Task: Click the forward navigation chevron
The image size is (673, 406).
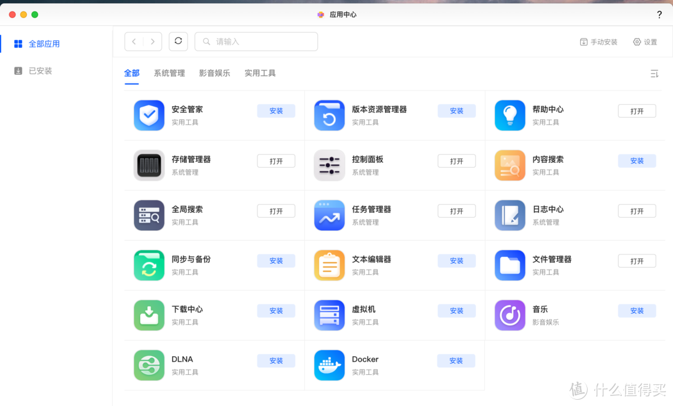Action: click(x=152, y=41)
